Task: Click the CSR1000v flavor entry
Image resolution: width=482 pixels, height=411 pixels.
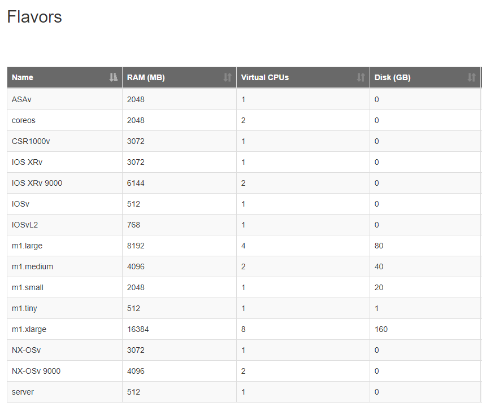Action: [x=31, y=141]
